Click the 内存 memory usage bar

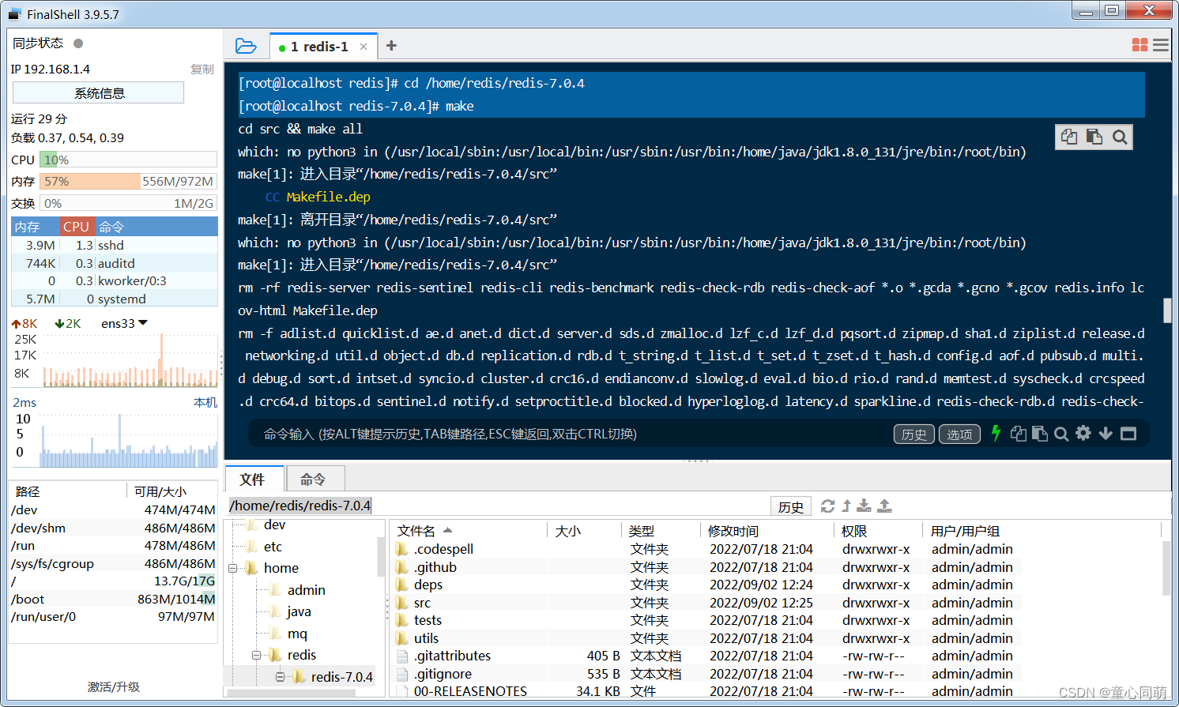click(x=128, y=181)
